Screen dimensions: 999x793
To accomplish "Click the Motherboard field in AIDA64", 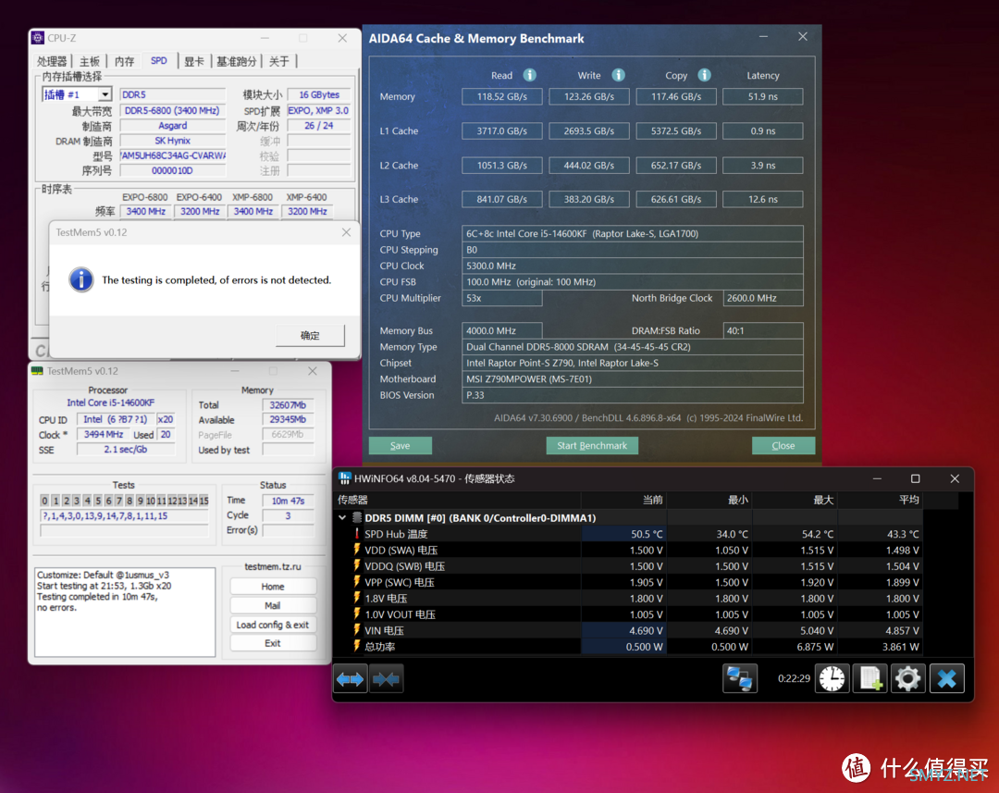I will point(632,378).
